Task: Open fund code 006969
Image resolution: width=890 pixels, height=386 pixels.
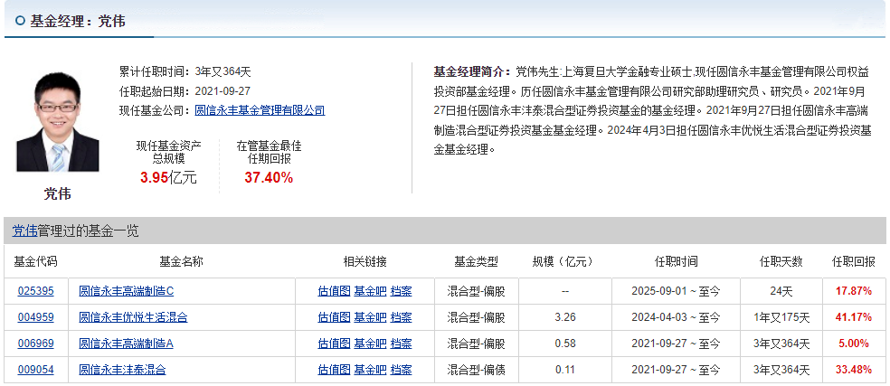Action: 36,344
